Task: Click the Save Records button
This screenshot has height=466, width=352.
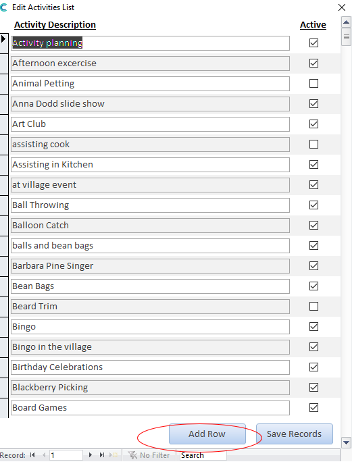Action: 295,434
